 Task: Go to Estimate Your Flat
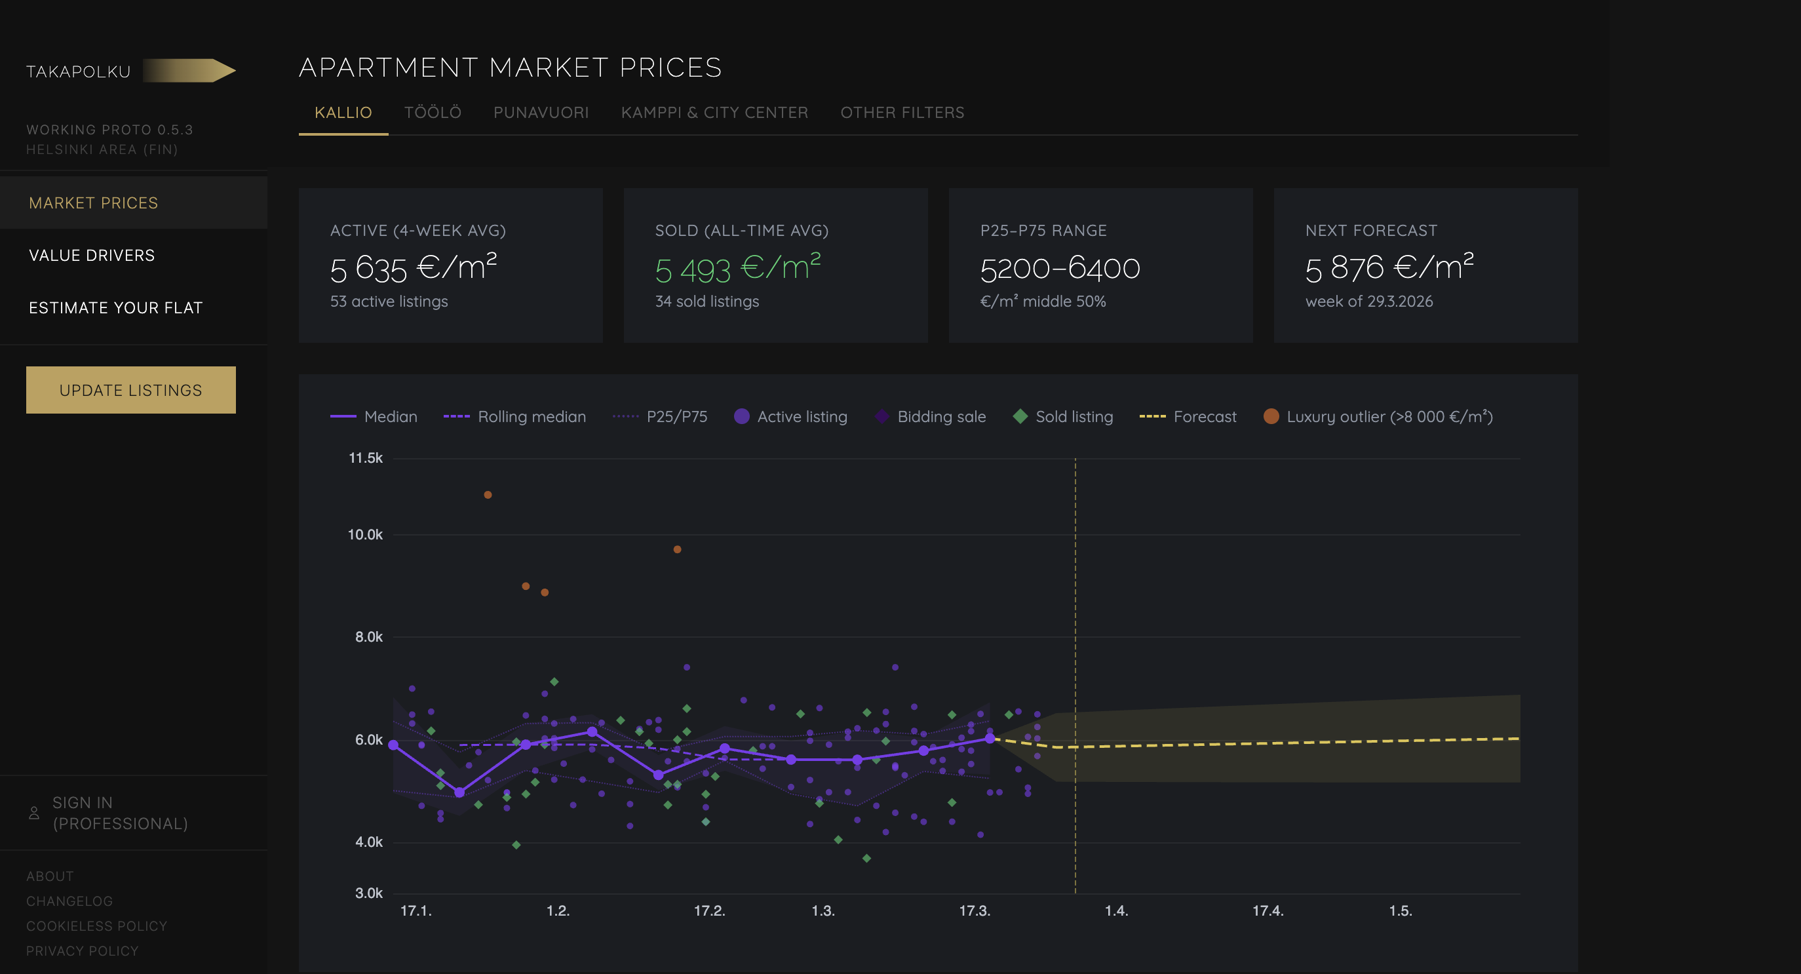click(x=115, y=307)
